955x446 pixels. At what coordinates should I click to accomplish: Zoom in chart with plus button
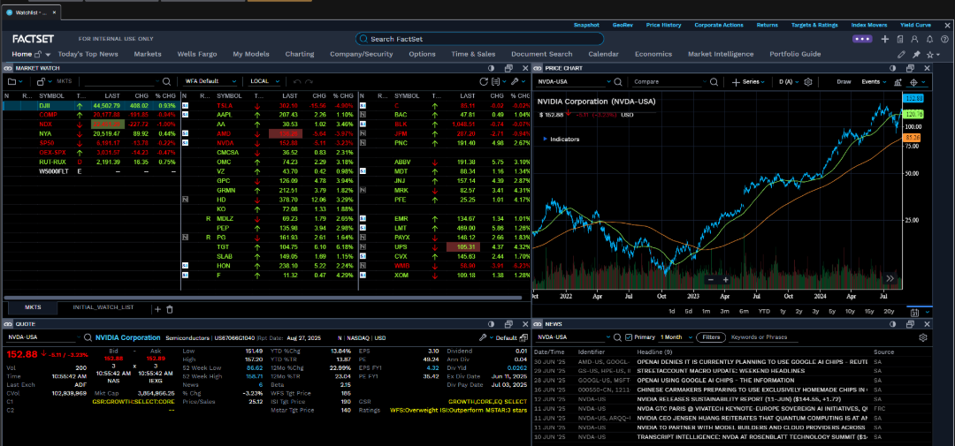coord(725,280)
